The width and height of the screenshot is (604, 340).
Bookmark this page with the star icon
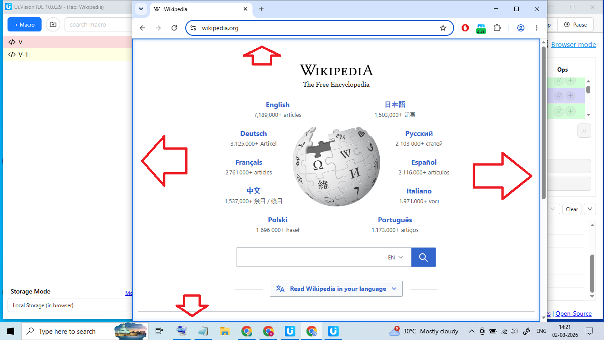(x=443, y=28)
